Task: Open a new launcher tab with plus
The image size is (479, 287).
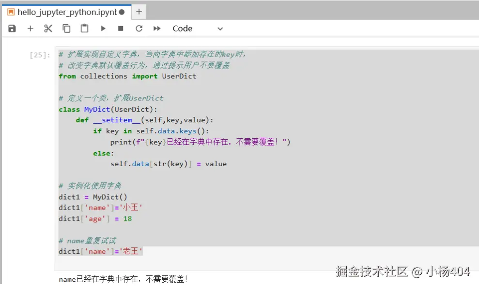Action: (x=139, y=12)
